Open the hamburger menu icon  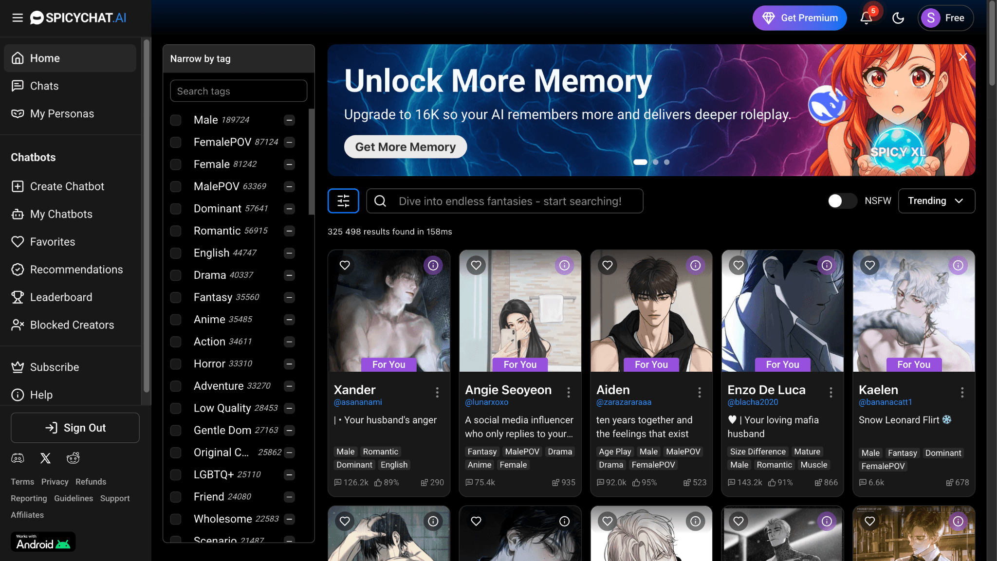tap(18, 18)
